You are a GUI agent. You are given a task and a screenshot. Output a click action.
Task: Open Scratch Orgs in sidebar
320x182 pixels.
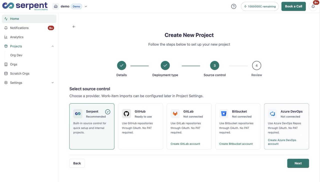pyautogui.click(x=29, y=73)
